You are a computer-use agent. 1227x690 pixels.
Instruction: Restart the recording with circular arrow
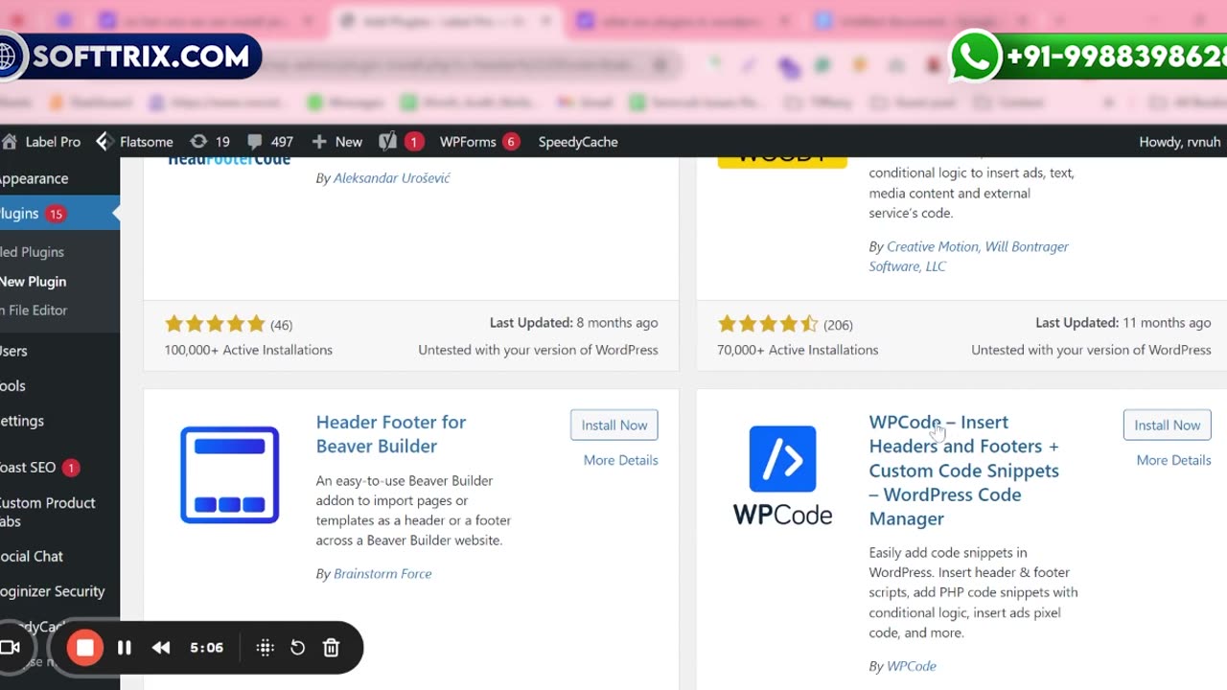[x=298, y=648]
